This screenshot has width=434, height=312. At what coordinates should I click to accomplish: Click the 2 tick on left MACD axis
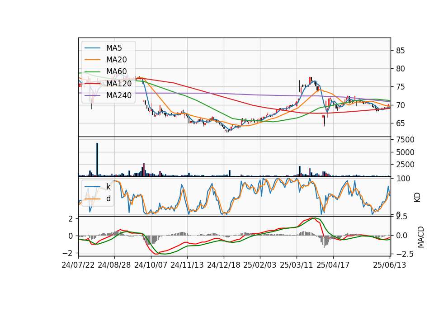71,219
